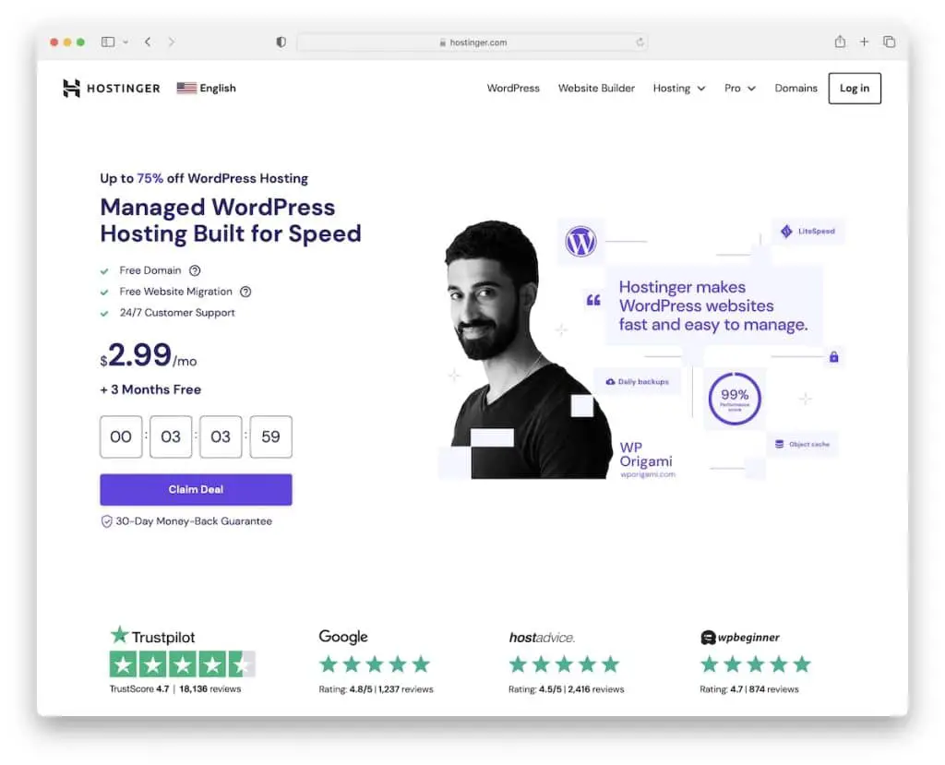The image size is (945, 765).
Task: Click the '24/7 Customer Support' text
Action: (x=177, y=313)
